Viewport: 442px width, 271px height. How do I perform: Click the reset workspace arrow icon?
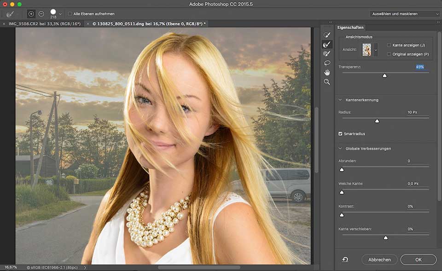point(345,259)
